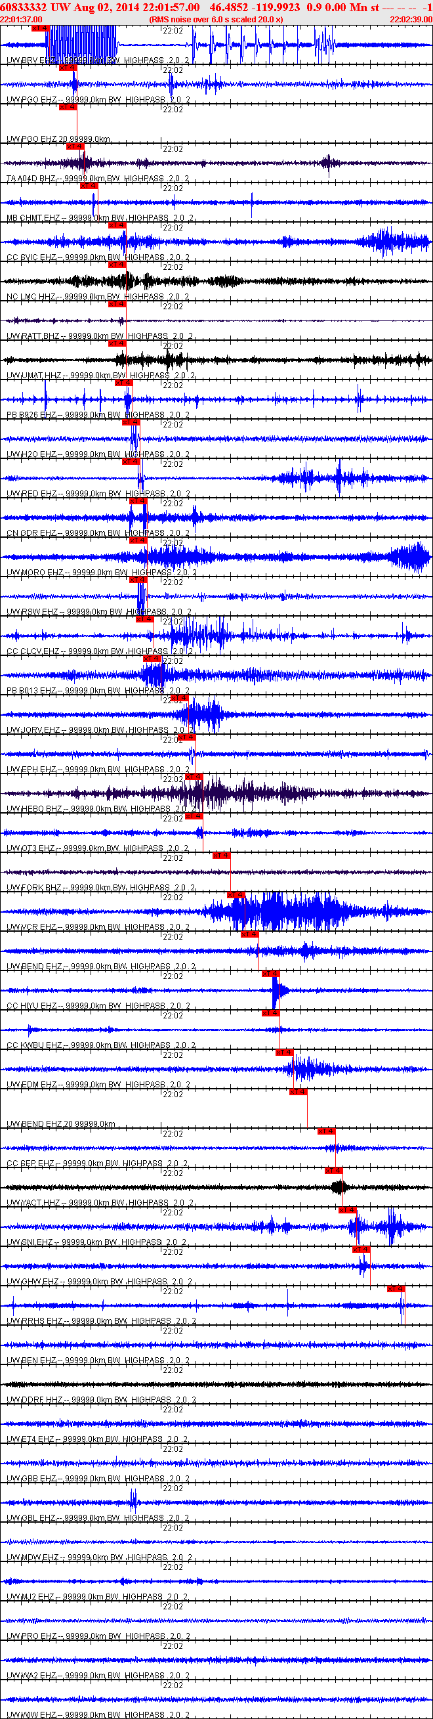Click the red pick marker on the CN.GDR trace
433x1719 pixels.
pos(137,501)
